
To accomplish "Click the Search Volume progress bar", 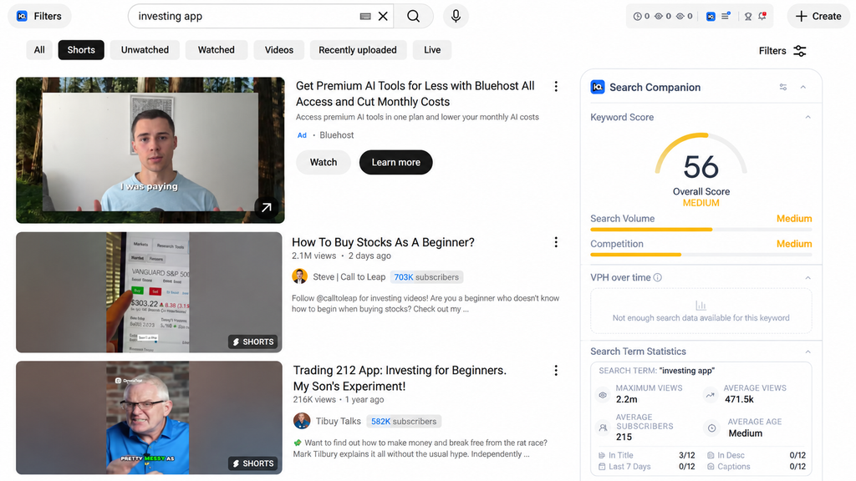I will [x=701, y=230].
